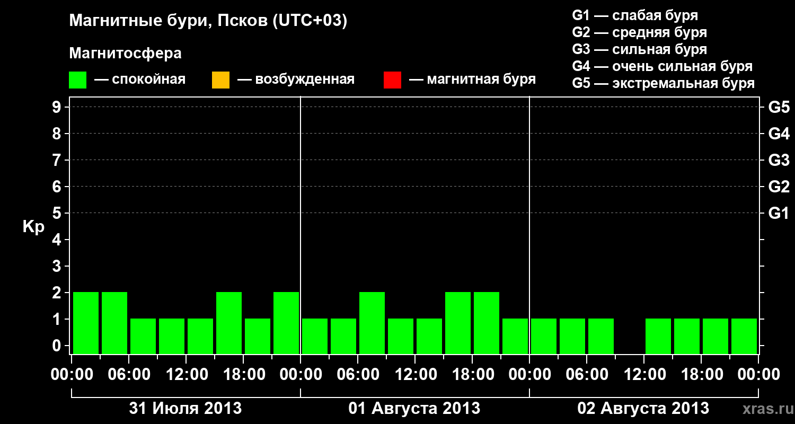The height and width of the screenshot is (424, 795).
Task: Click the Kp axis value 3
Action: point(58,266)
